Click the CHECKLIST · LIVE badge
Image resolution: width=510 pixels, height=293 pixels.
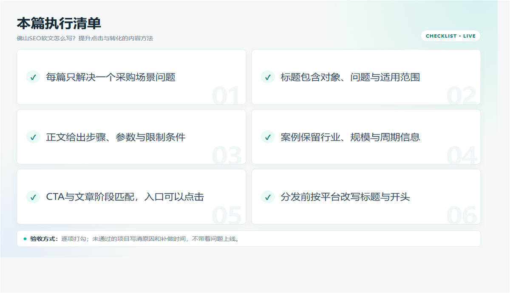click(450, 36)
